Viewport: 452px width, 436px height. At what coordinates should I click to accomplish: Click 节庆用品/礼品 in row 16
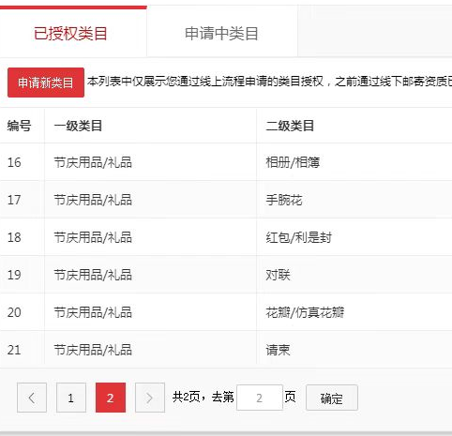pyautogui.click(x=93, y=162)
